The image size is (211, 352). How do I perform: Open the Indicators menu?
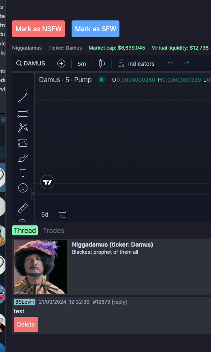[137, 64]
